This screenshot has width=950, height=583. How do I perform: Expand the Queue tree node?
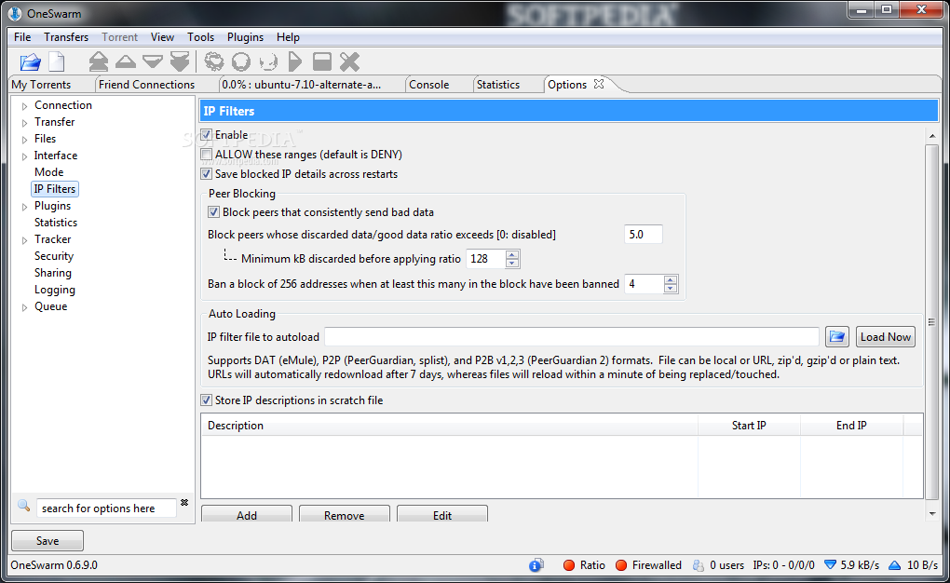pyautogui.click(x=24, y=307)
